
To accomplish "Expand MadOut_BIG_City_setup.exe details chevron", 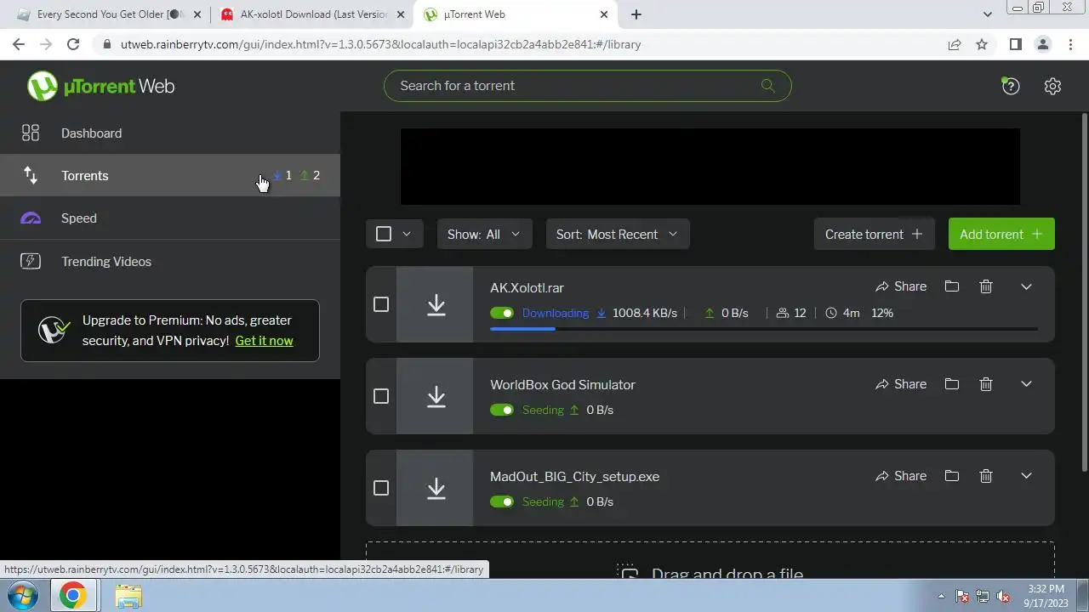I will 1026,476.
